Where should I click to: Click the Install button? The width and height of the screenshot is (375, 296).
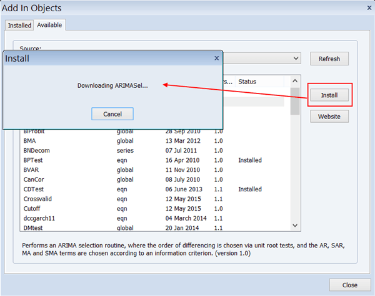pyautogui.click(x=329, y=95)
